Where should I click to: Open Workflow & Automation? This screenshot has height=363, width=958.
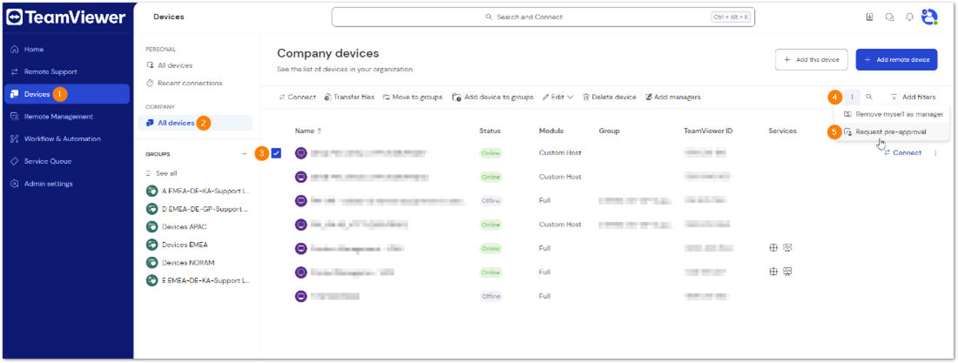tap(62, 138)
